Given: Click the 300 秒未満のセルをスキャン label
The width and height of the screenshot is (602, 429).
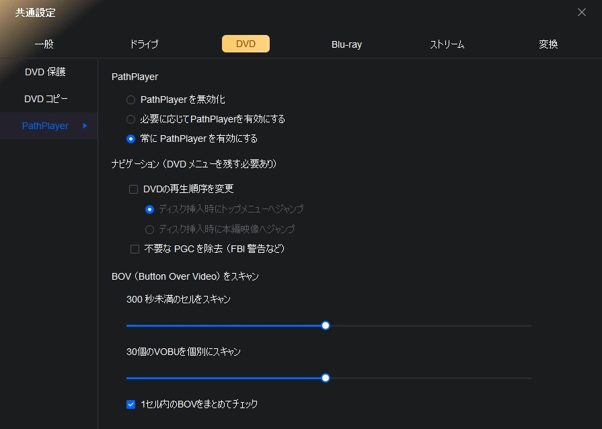Looking at the screenshot, I should [178, 299].
